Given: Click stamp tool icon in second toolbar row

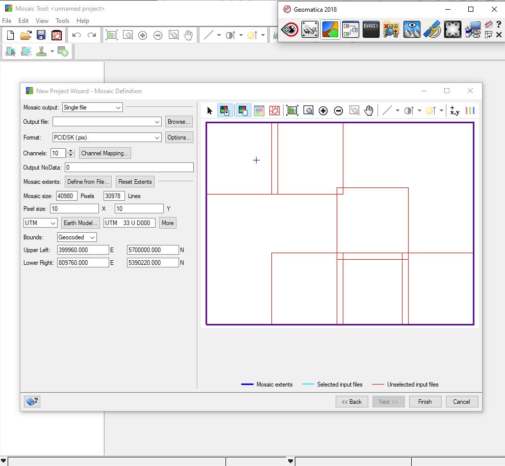Looking at the screenshot, I should [x=41, y=51].
